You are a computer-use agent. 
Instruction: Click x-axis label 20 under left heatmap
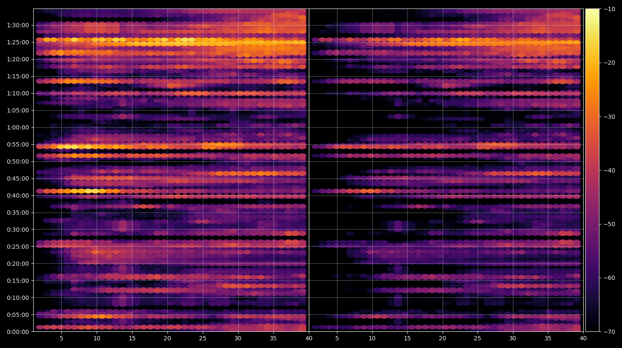167,339
